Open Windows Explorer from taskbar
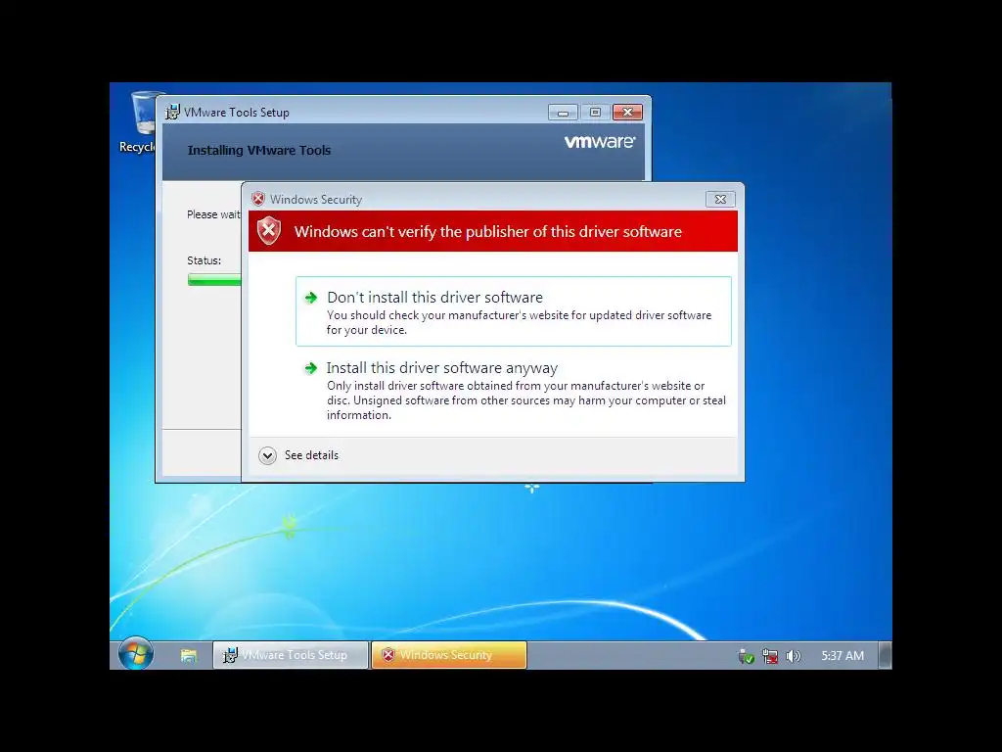1002x752 pixels. pos(189,655)
